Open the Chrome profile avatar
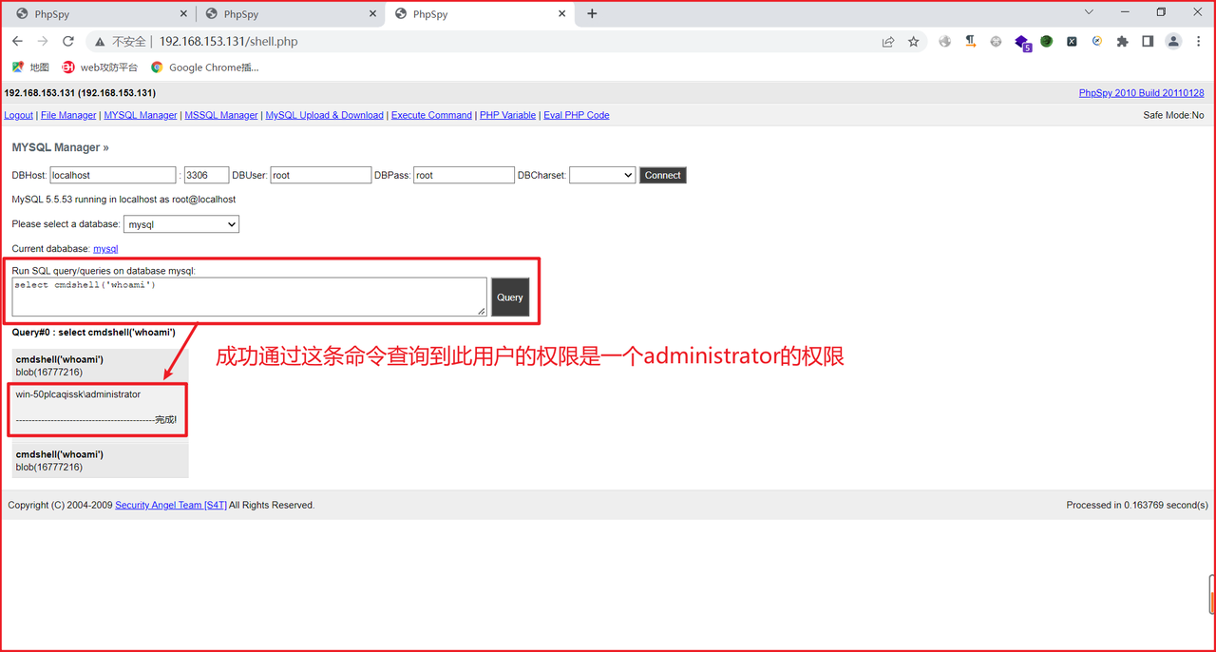Screen dimensions: 1216x652 tap(1173, 41)
